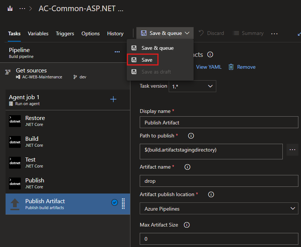Click the Artifact name drop field
This screenshot has height=247, width=301.
(219, 181)
